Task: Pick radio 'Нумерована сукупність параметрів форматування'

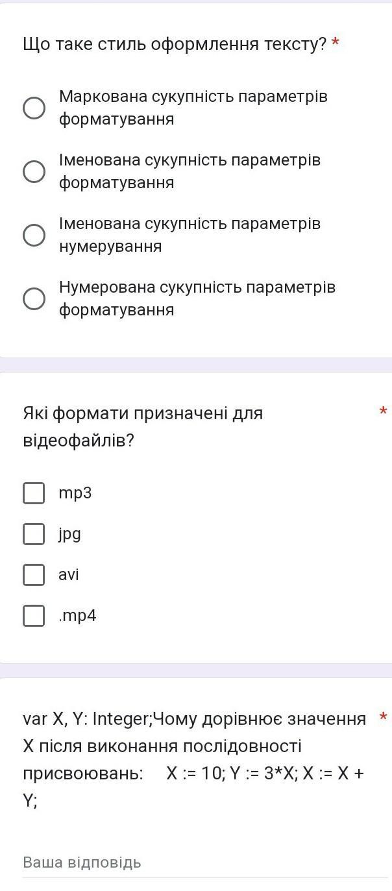Action: (34, 299)
